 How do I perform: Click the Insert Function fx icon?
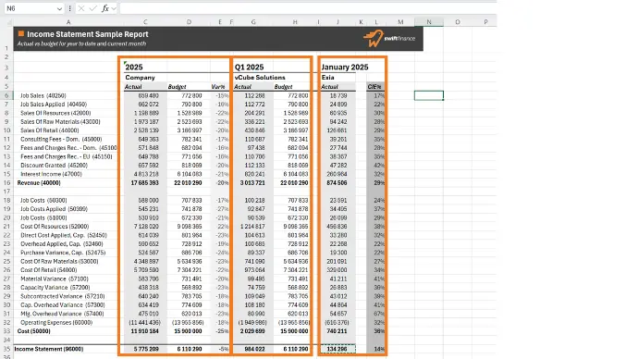pos(105,8)
